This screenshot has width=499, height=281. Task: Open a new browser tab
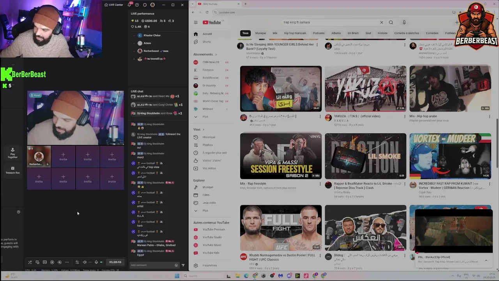[x=245, y=4]
